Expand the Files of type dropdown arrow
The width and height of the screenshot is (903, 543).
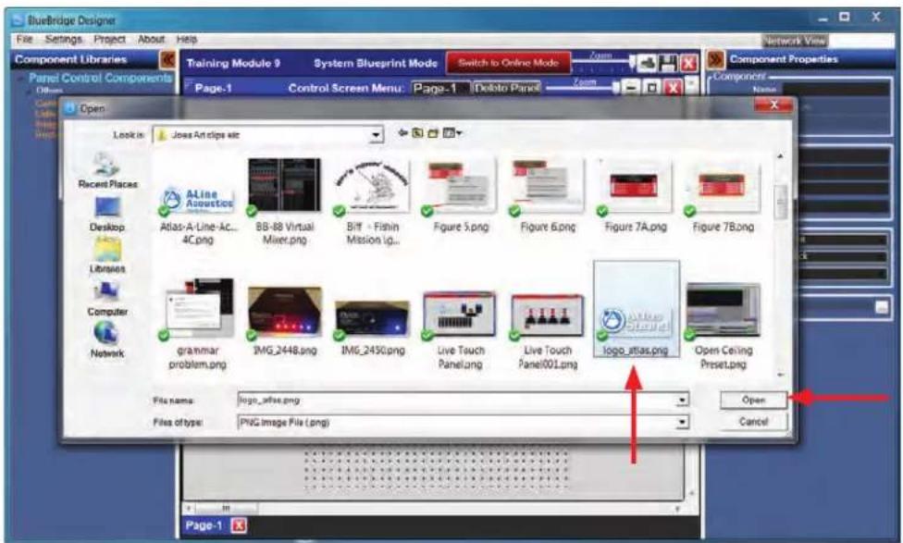click(x=682, y=422)
